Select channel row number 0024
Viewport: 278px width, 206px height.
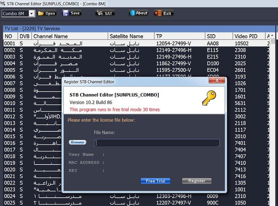coord(137,196)
